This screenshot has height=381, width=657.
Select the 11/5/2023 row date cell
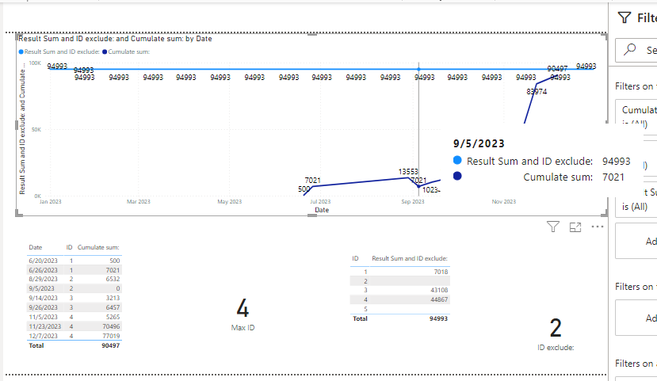[43, 317]
